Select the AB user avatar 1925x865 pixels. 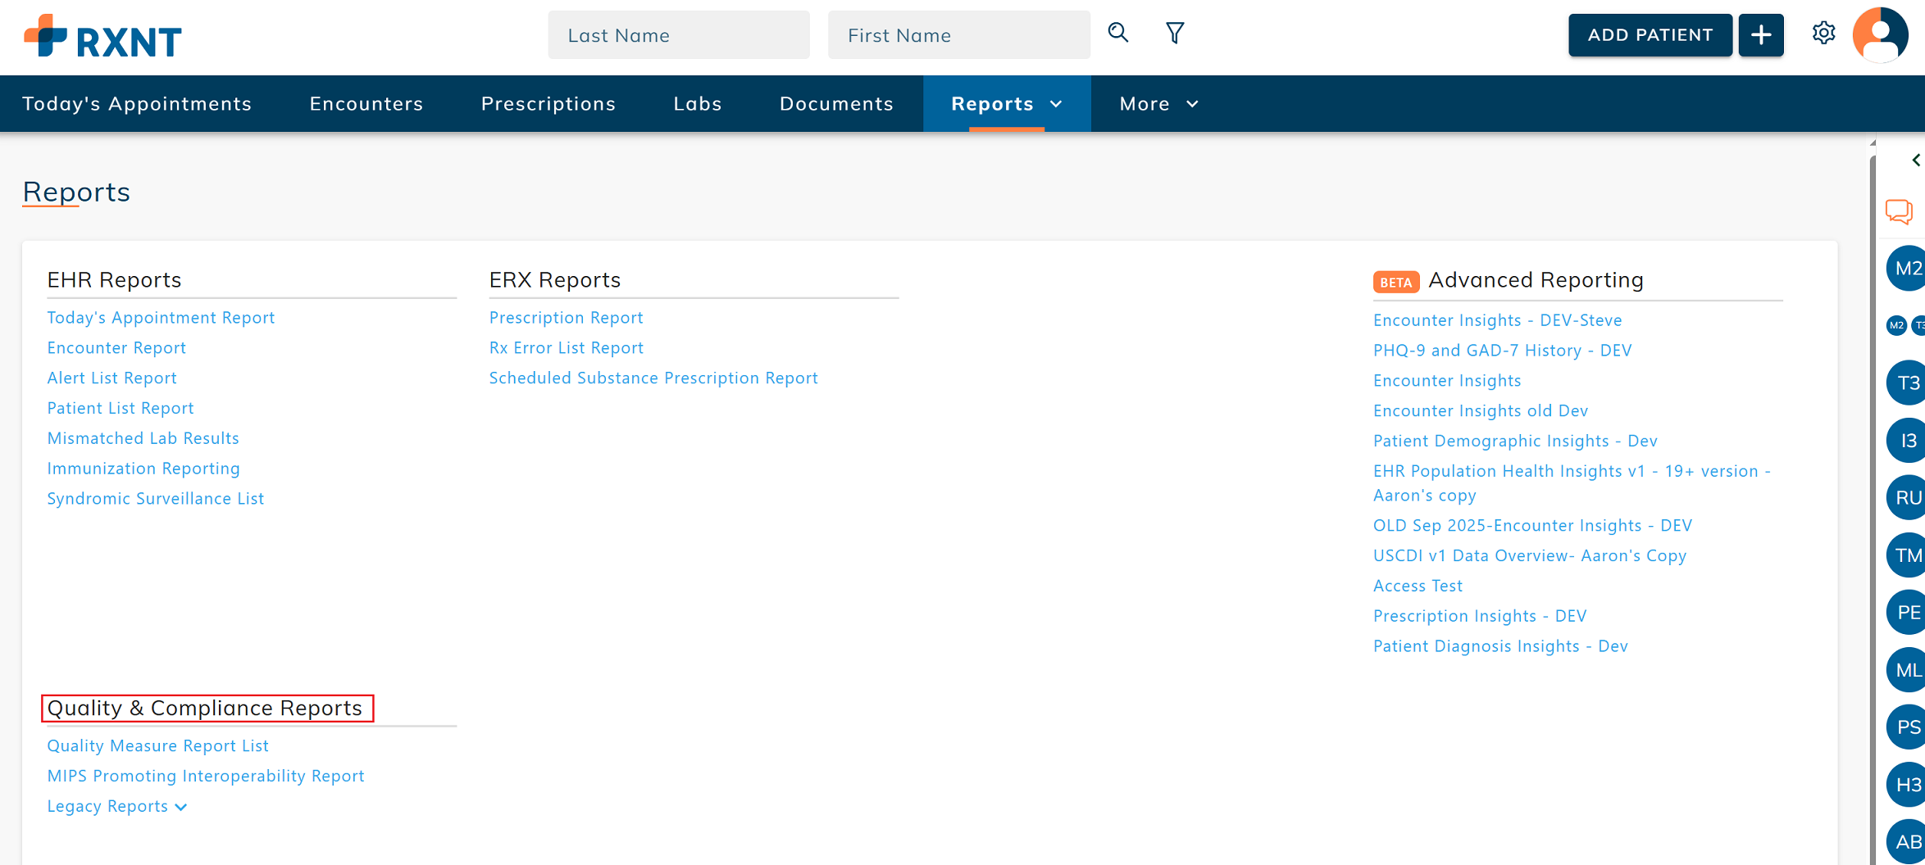pyautogui.click(x=1907, y=842)
